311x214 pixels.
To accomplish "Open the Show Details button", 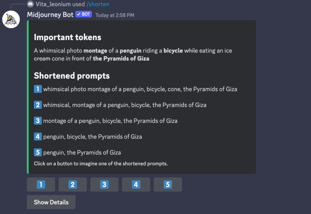I will pos(51,202).
